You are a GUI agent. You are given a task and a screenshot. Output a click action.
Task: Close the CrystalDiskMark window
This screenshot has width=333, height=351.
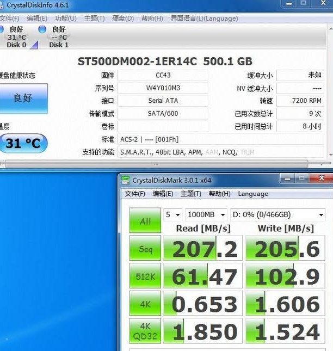322,178
